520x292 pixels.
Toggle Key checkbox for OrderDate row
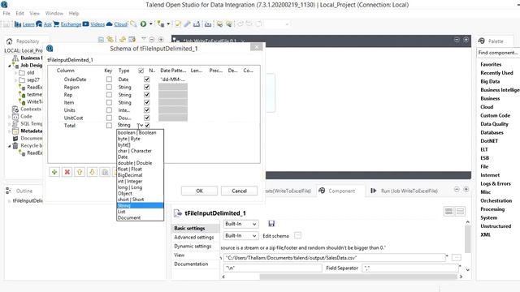(109, 79)
